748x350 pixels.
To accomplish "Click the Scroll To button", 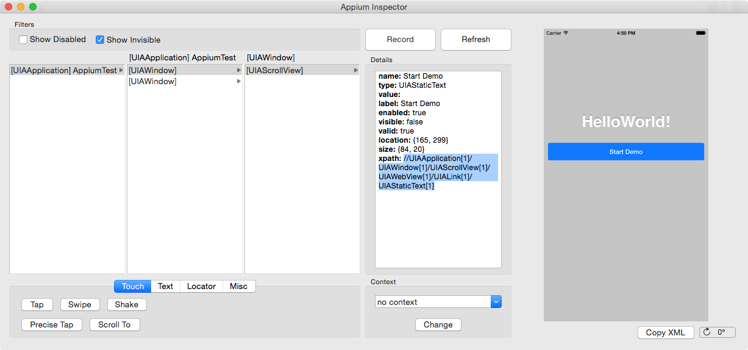I will tap(114, 324).
